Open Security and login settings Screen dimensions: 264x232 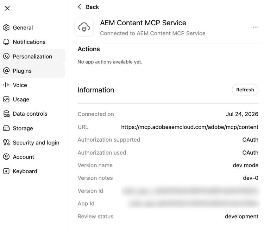point(33,143)
